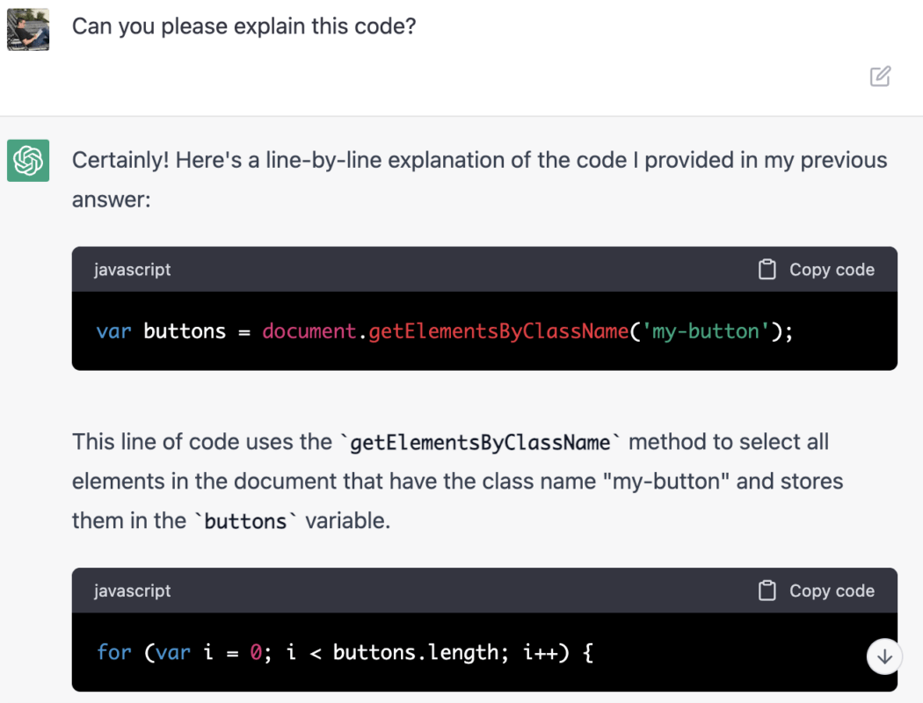Select the edit pencil icon on the user message
923x703 pixels.
pos(880,76)
